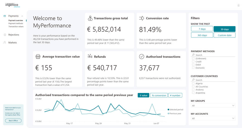Click the May 17 chart axis label
The image size is (242, 128).
tap(69, 123)
